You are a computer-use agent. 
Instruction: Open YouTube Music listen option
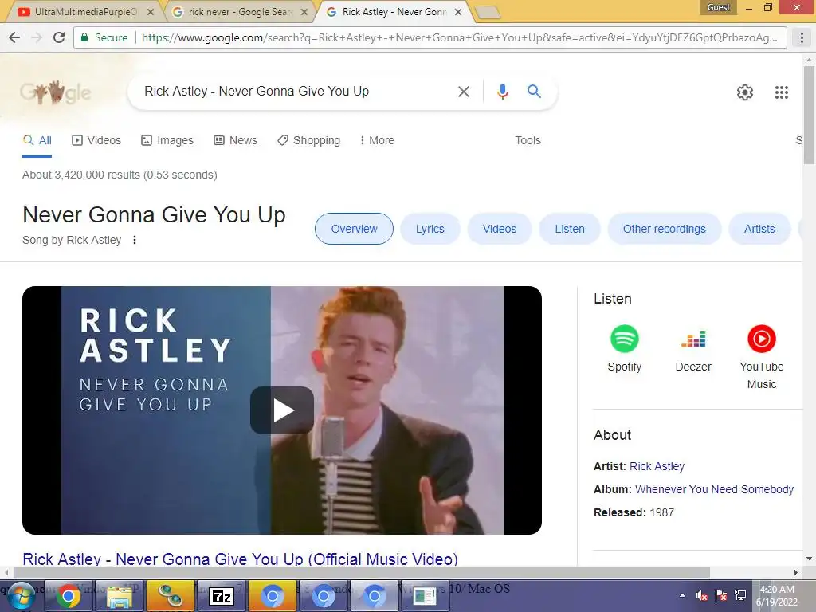pyautogui.click(x=761, y=357)
